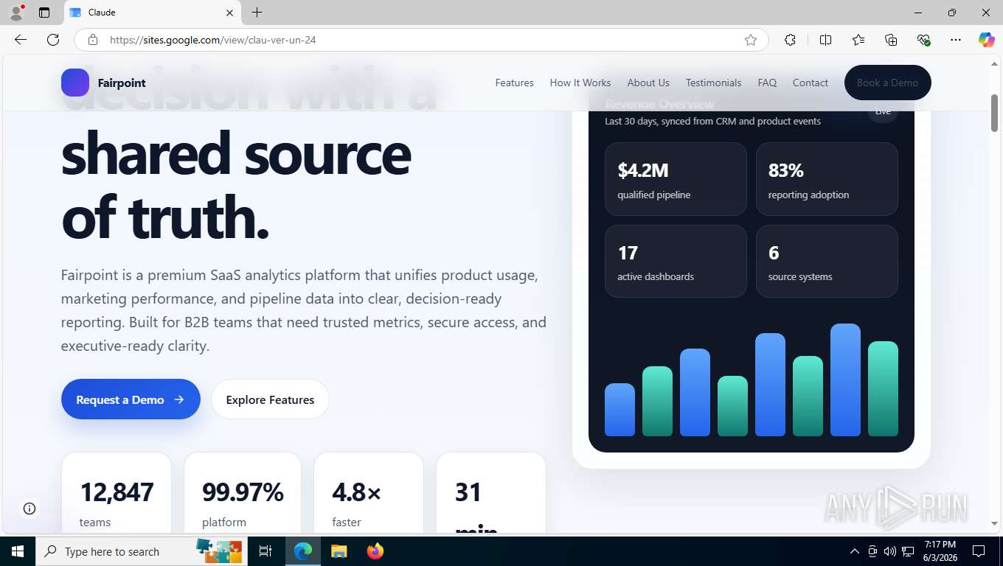Click the $4.2M qualified pipeline card
Viewport: 1003px width, 566px height.
tap(676, 179)
